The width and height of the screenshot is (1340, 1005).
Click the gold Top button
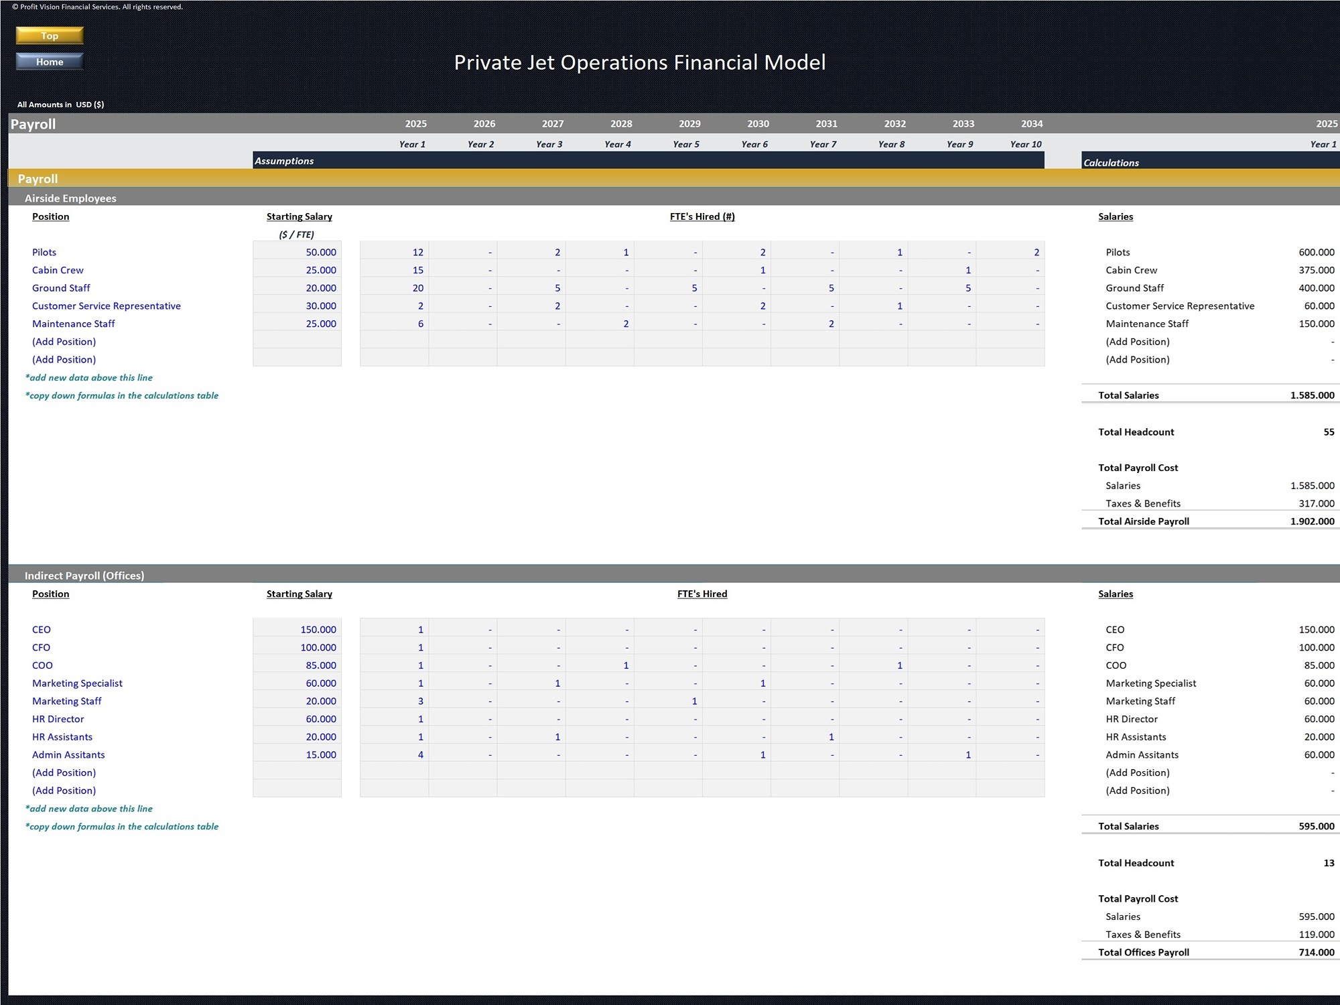point(50,36)
